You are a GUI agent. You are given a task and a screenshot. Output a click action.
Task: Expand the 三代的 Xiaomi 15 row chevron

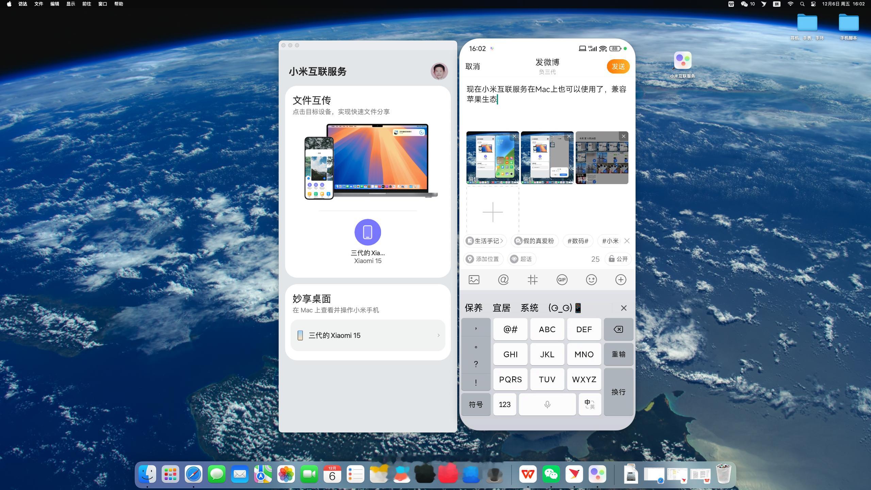click(x=438, y=336)
